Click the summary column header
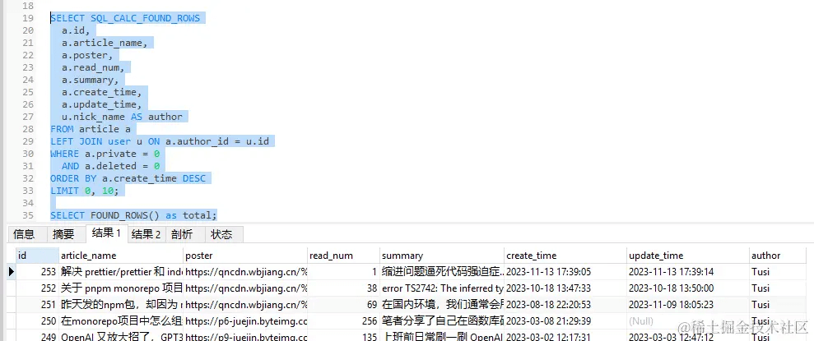Screen dimensions: 814x341 click(x=442, y=256)
